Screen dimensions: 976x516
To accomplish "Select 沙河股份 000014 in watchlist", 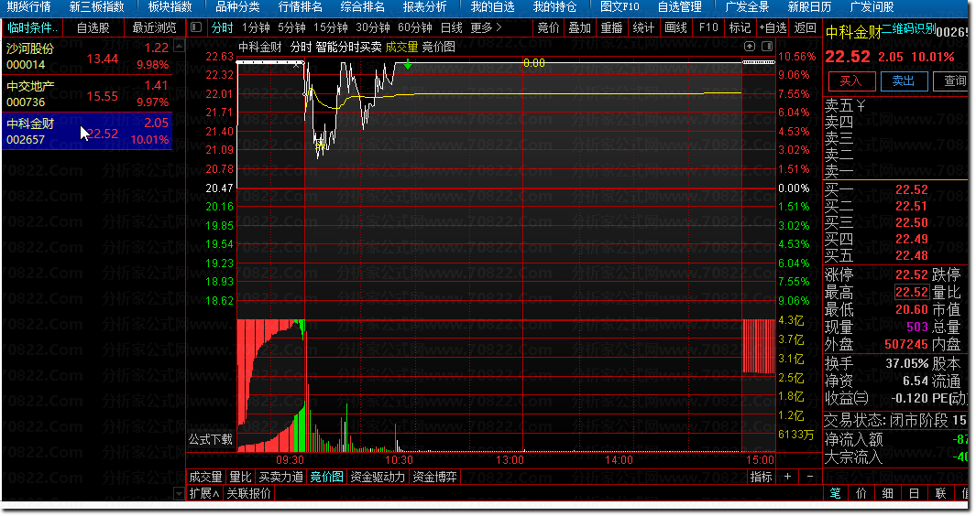I will (x=87, y=56).
